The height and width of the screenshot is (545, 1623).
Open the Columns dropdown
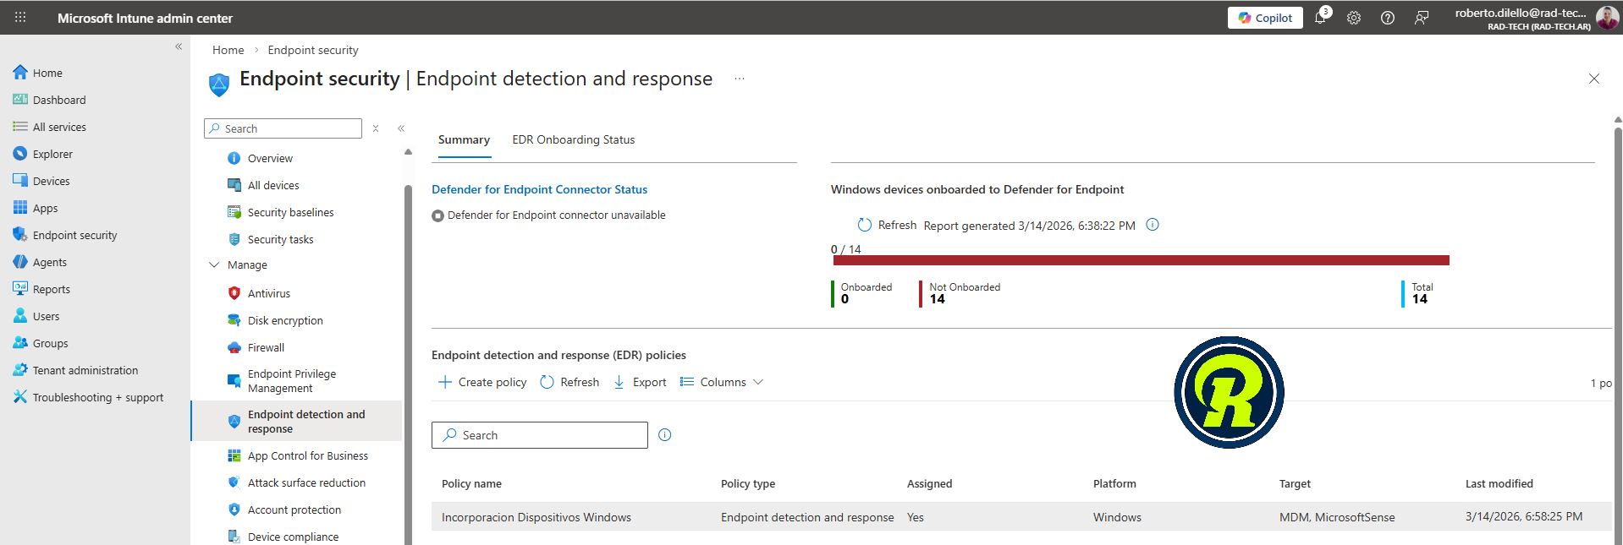[722, 382]
